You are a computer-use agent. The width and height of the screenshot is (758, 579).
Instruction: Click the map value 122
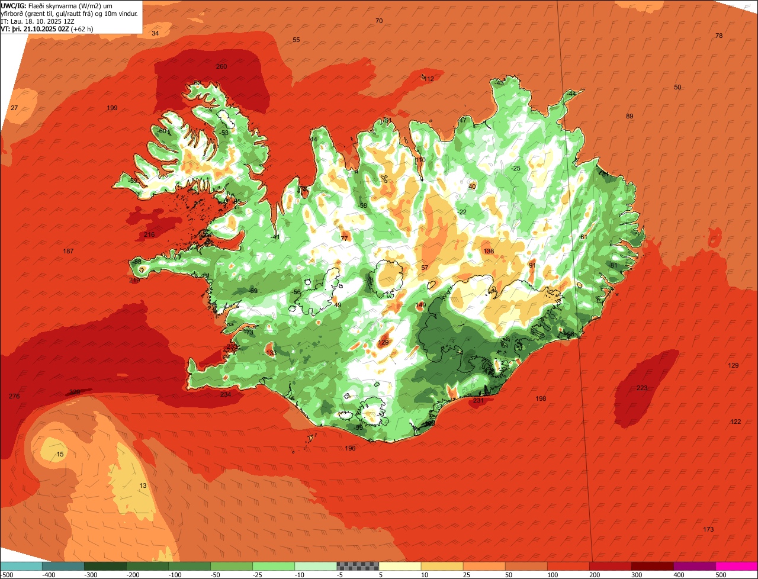(735, 422)
